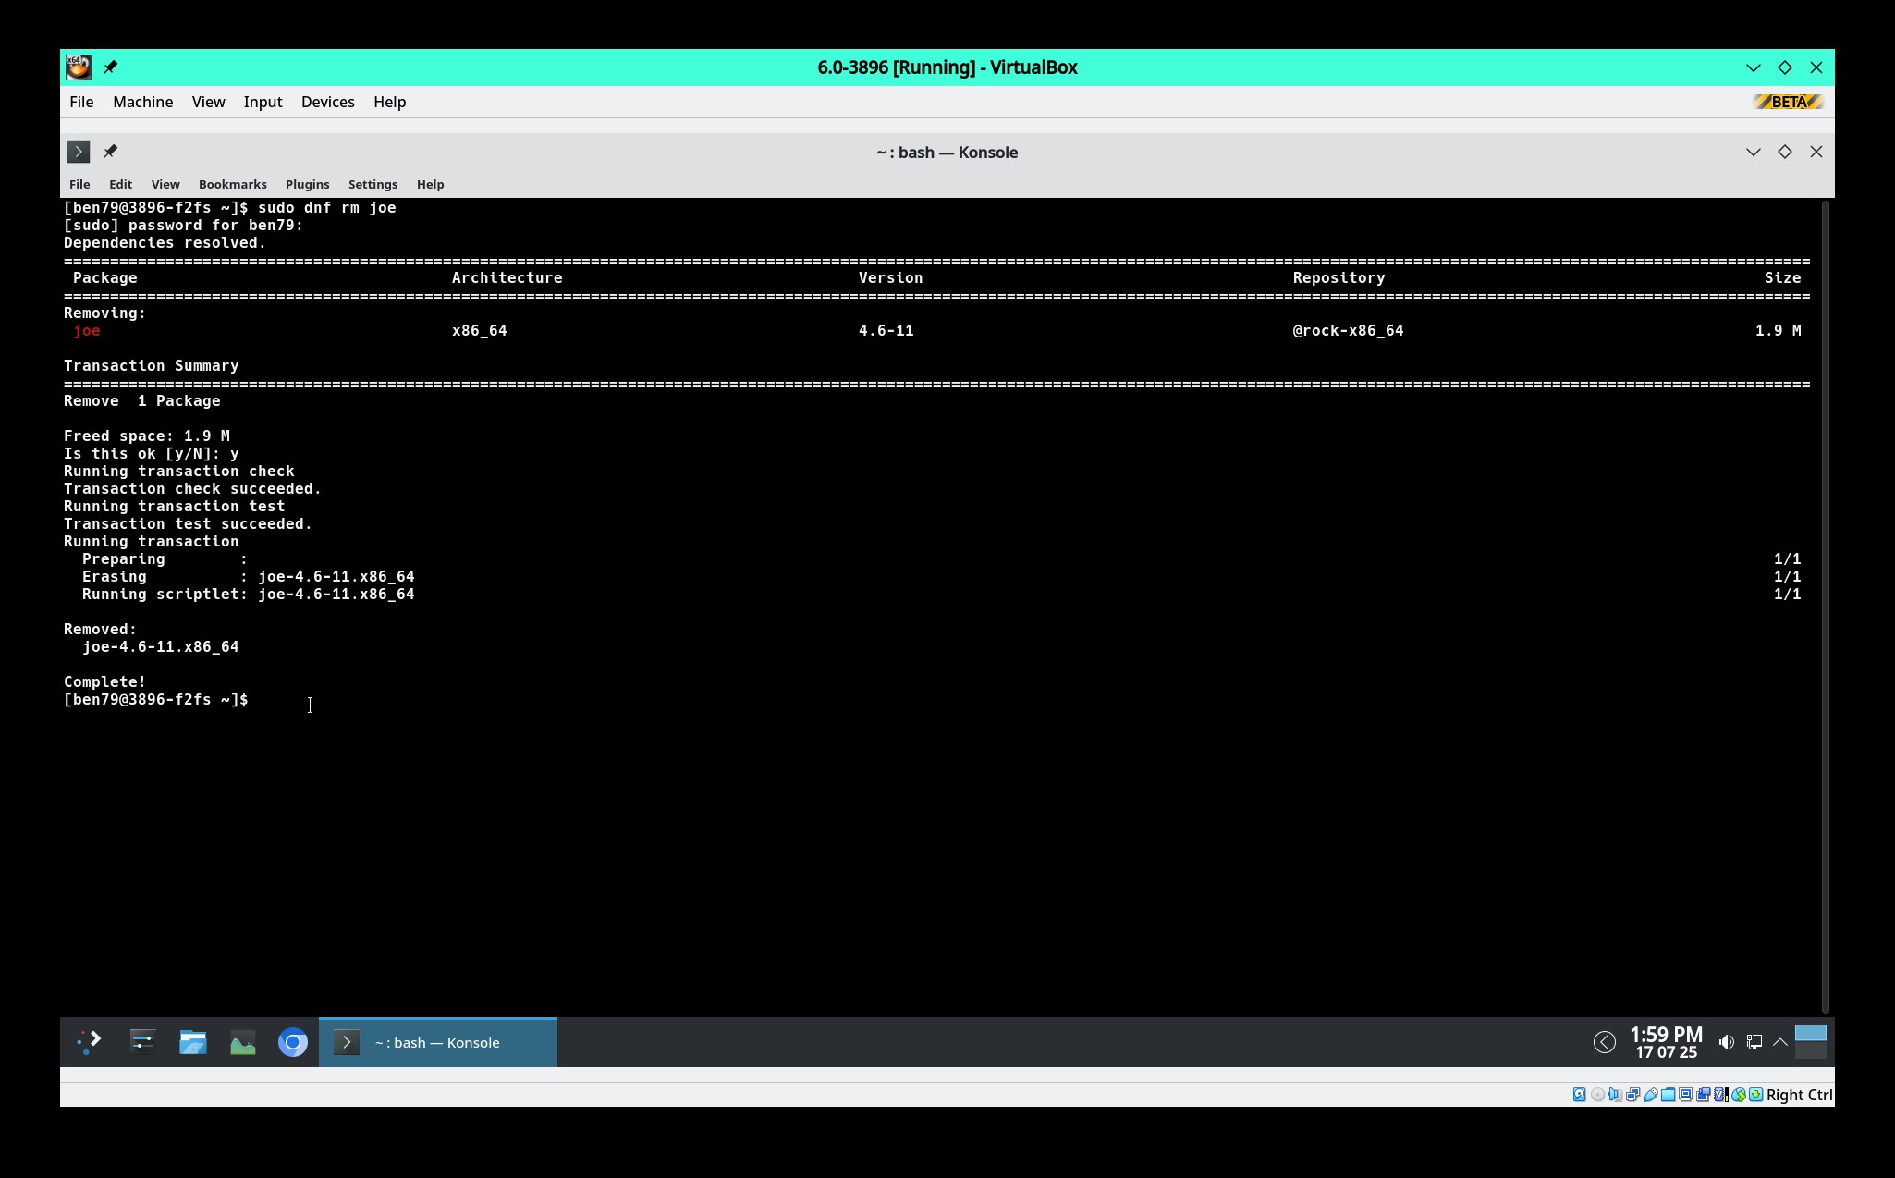Click VirtualBox network indicator

pyautogui.click(x=1632, y=1095)
